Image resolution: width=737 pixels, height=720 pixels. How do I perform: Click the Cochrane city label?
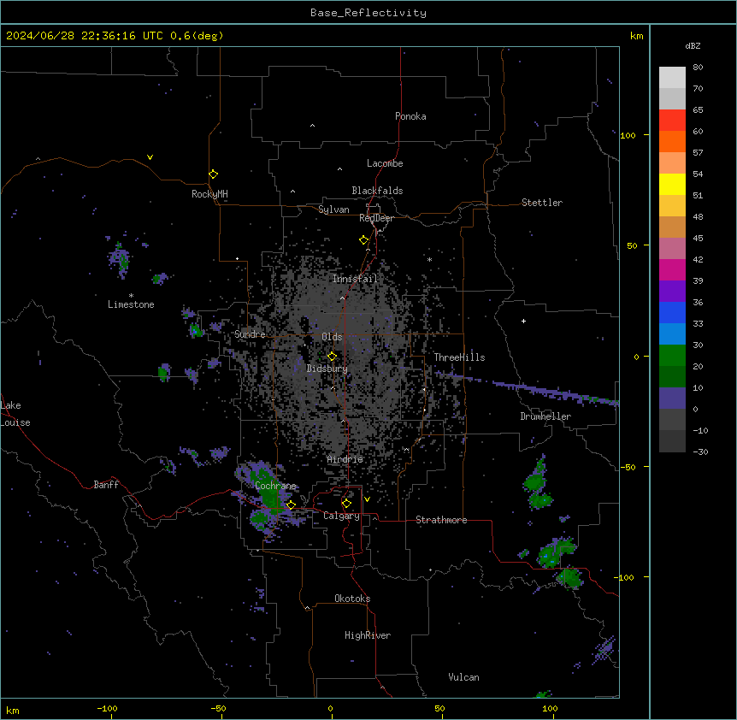click(x=275, y=486)
